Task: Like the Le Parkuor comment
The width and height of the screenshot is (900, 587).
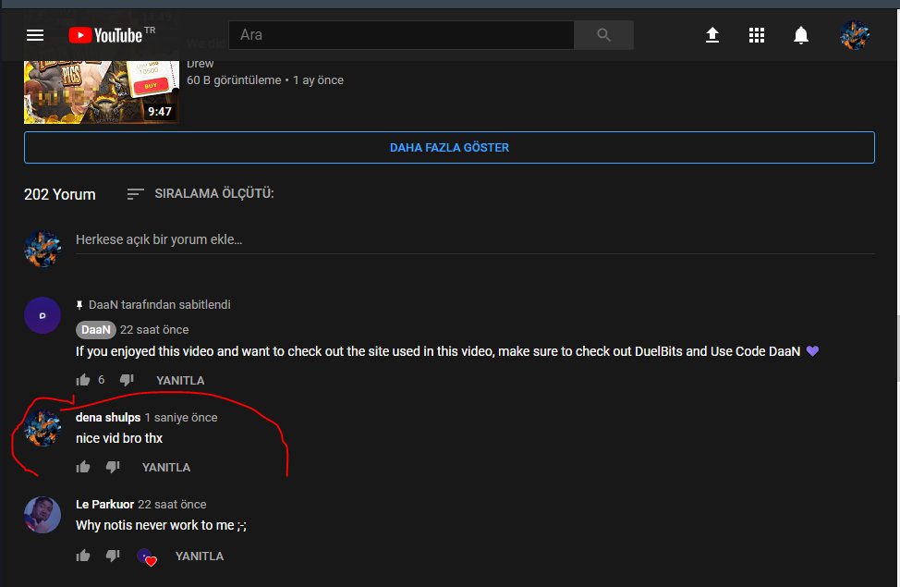Action: (x=83, y=556)
